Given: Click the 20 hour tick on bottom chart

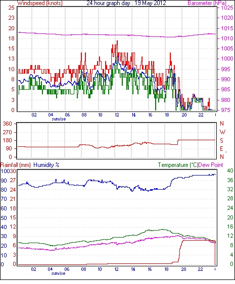Looking at the screenshot, I should click(183, 269).
